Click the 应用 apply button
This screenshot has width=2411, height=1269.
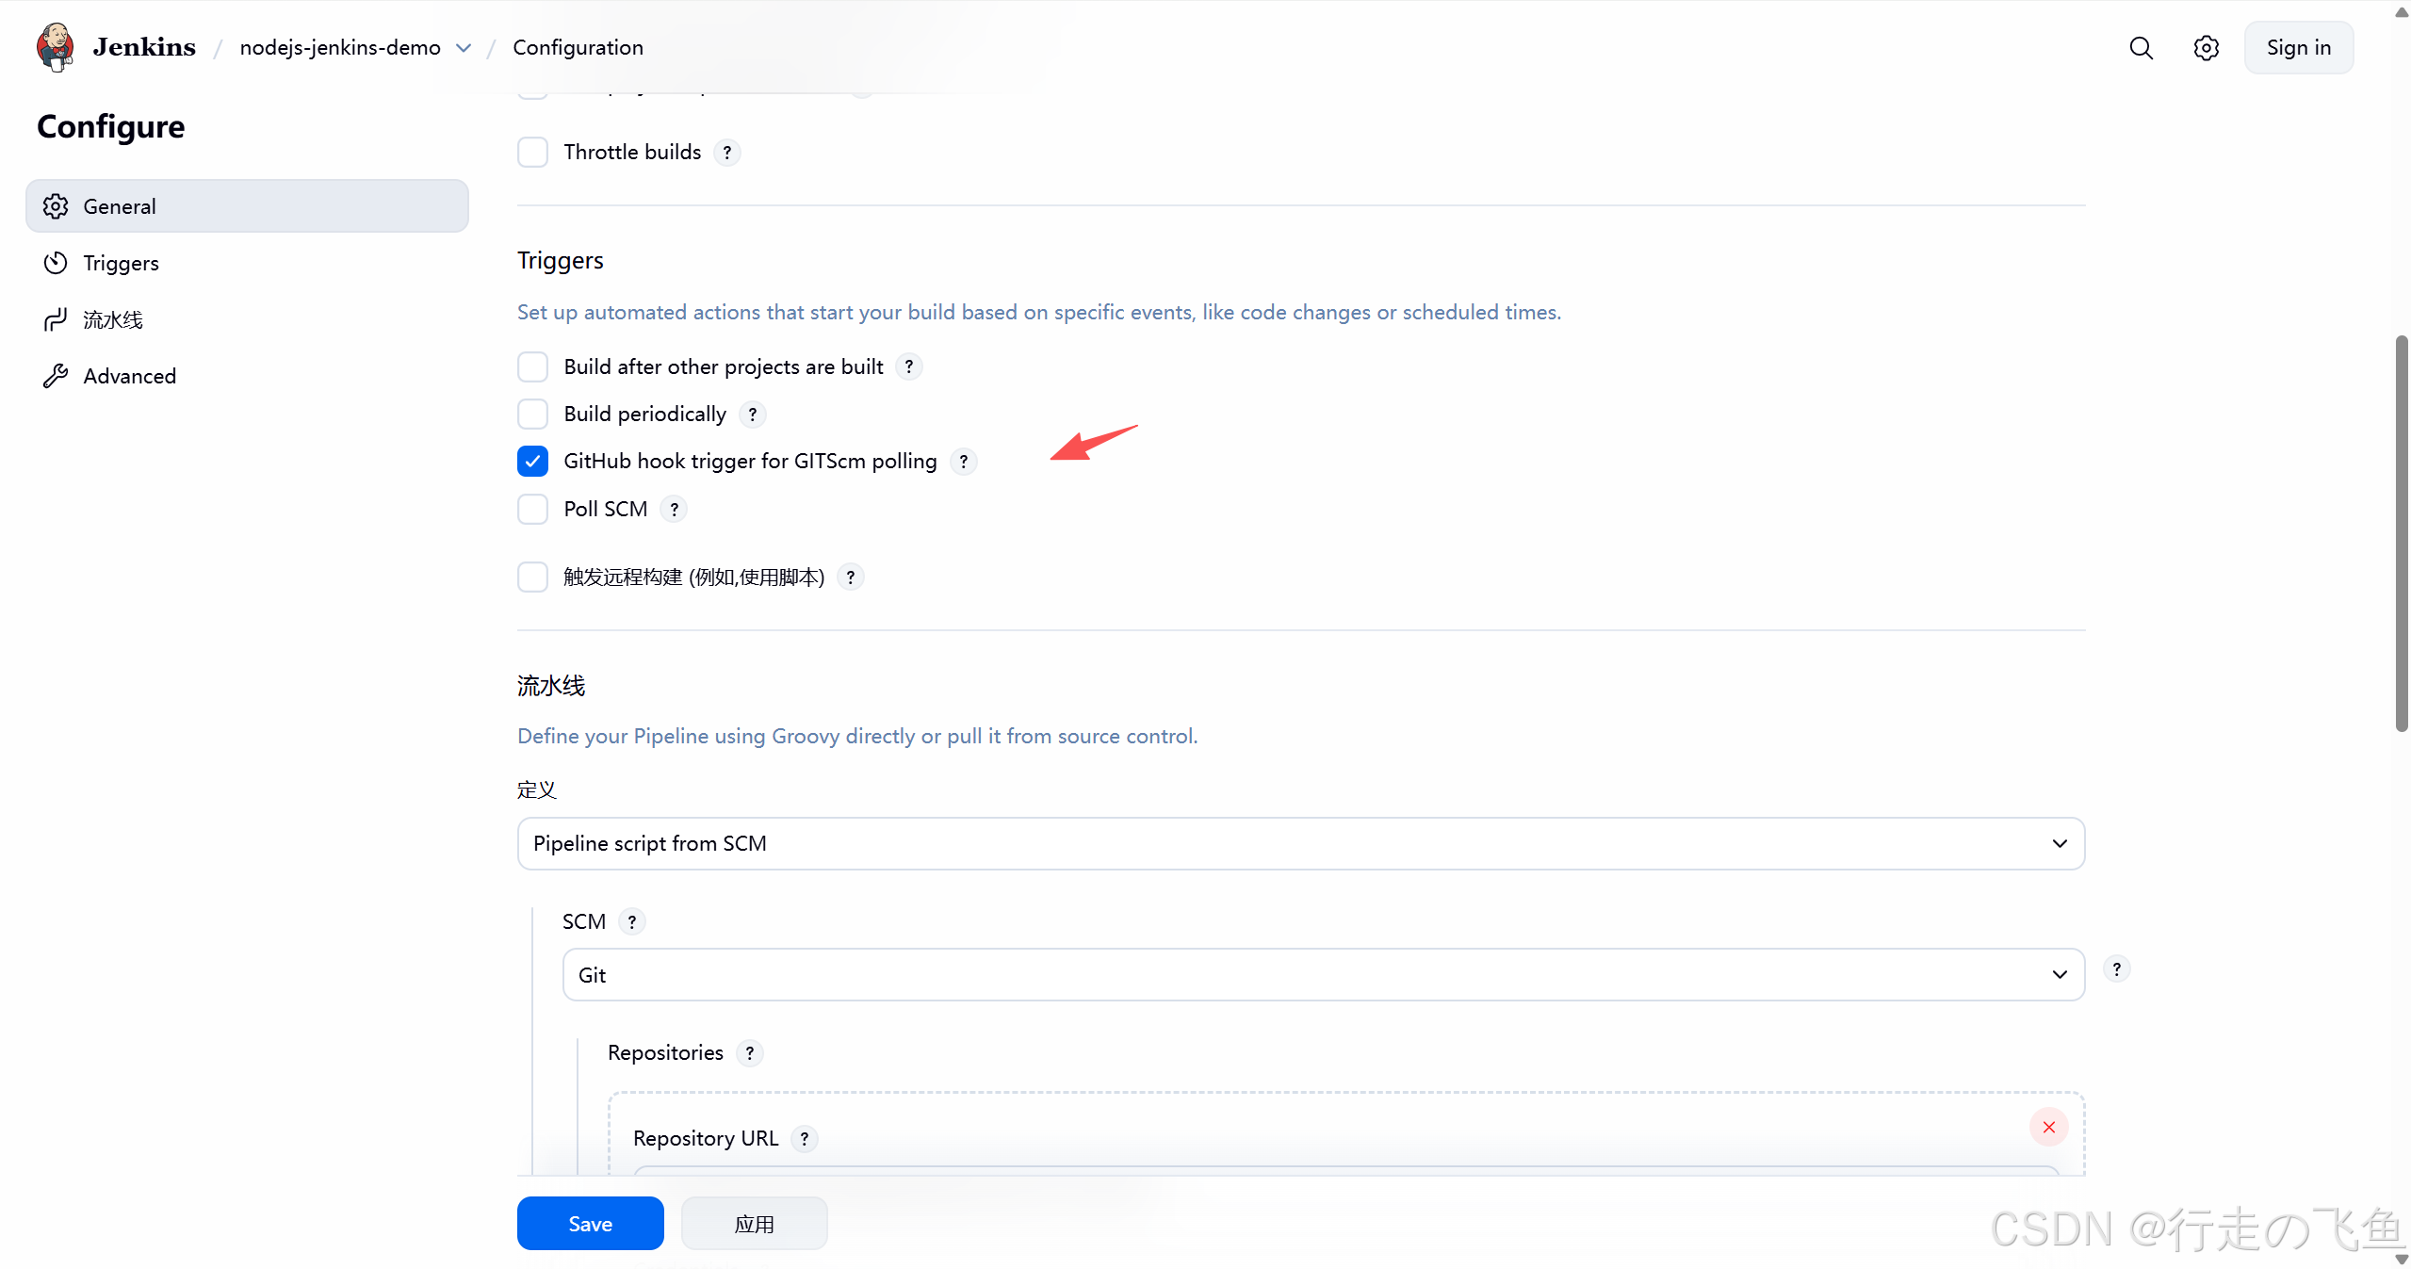tap(755, 1224)
